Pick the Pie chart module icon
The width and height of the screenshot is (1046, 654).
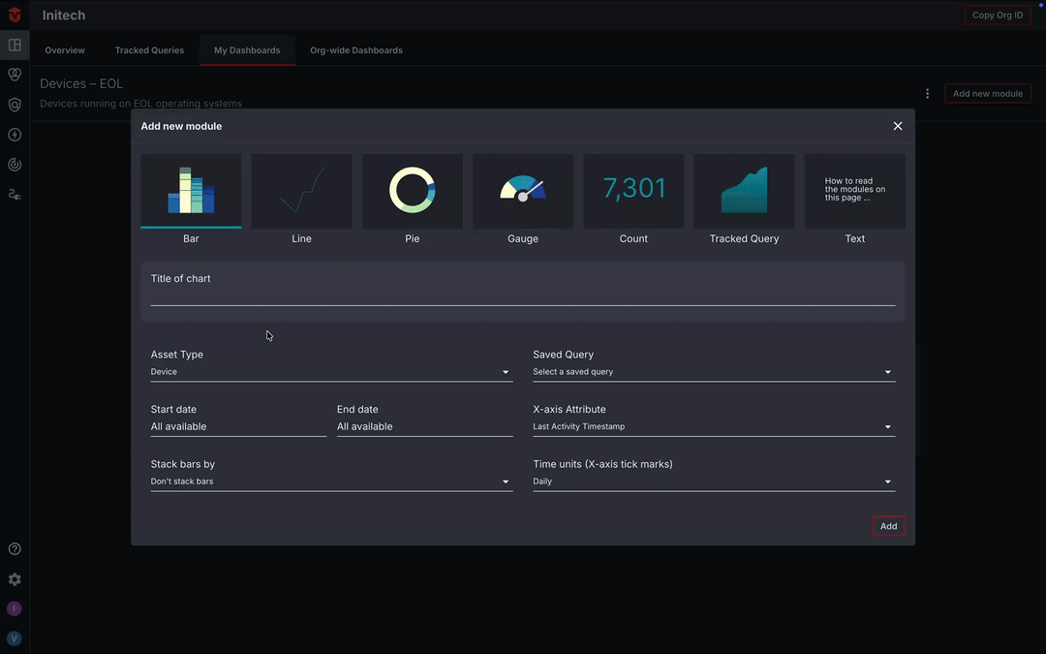pyautogui.click(x=412, y=191)
